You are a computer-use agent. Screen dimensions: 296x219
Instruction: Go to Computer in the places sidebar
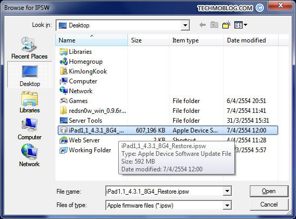[x=30, y=129]
